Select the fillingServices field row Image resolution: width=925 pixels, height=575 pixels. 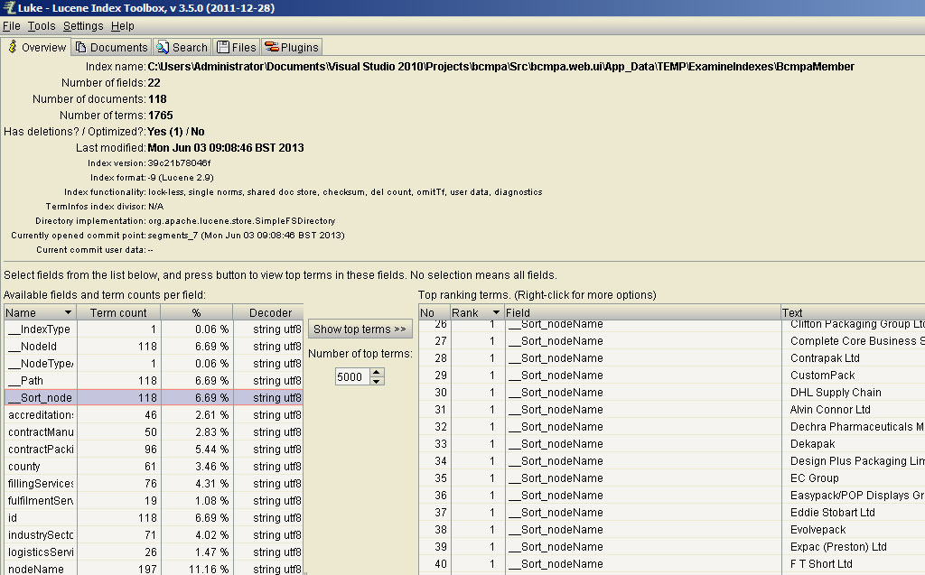154,483
